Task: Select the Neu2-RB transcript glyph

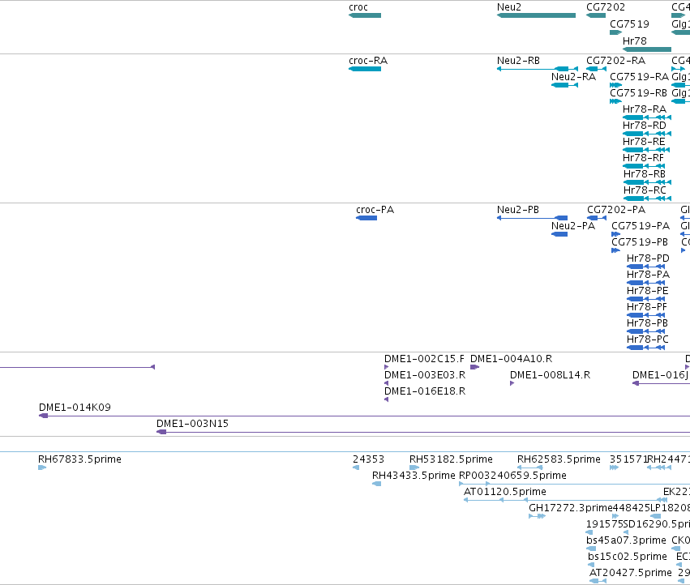Action: point(538,69)
